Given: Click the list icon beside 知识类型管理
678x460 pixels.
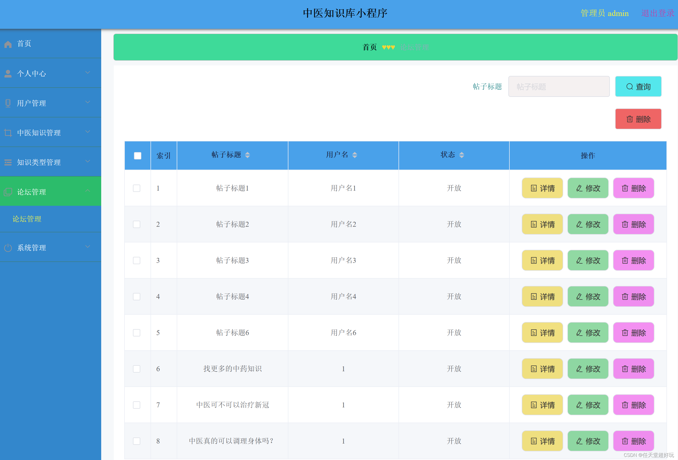Looking at the screenshot, I should (x=8, y=163).
